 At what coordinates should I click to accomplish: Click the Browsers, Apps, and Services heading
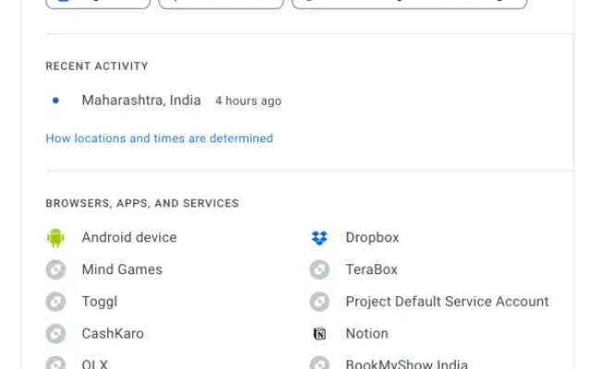click(x=142, y=203)
